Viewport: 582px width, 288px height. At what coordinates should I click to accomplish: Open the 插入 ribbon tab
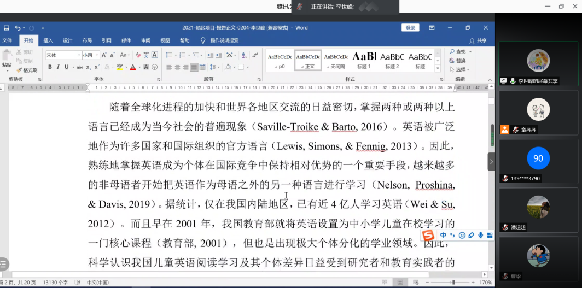(x=48, y=40)
